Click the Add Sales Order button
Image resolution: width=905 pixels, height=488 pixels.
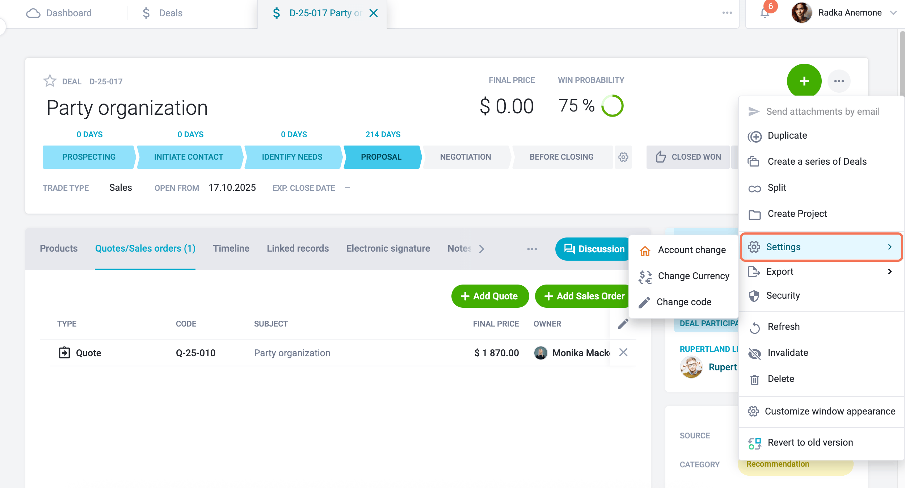[582, 296]
